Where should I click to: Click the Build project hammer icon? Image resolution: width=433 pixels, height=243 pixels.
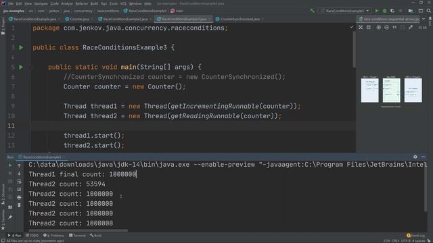point(312,11)
